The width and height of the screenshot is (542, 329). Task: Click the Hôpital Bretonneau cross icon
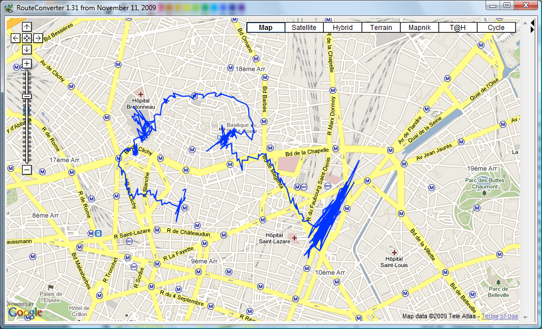tap(141, 94)
